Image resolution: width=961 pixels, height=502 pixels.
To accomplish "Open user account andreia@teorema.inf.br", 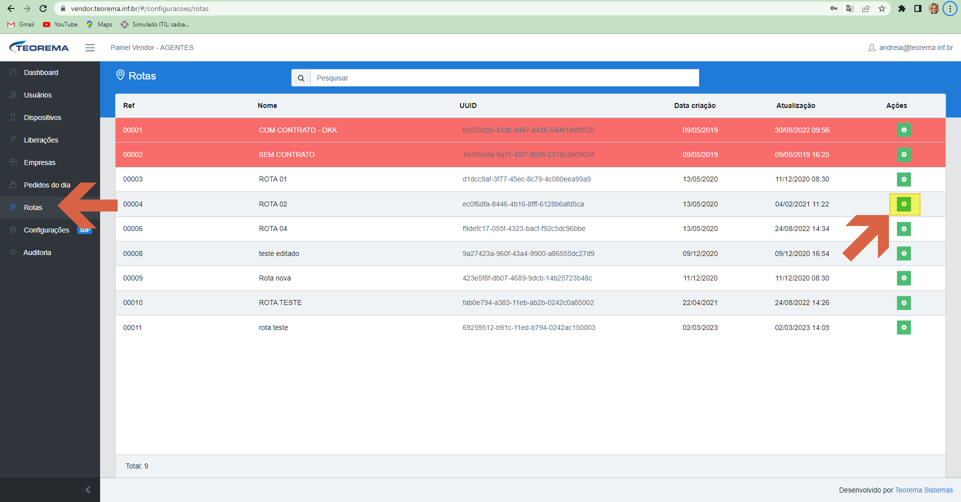I will click(910, 47).
